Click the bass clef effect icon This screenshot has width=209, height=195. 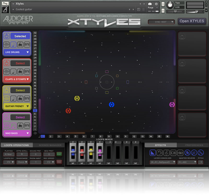160,153
